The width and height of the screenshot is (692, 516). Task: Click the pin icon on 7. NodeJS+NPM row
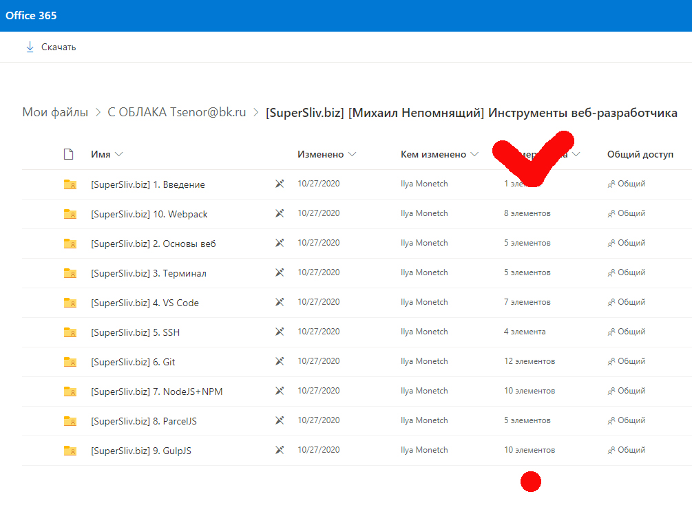click(280, 390)
